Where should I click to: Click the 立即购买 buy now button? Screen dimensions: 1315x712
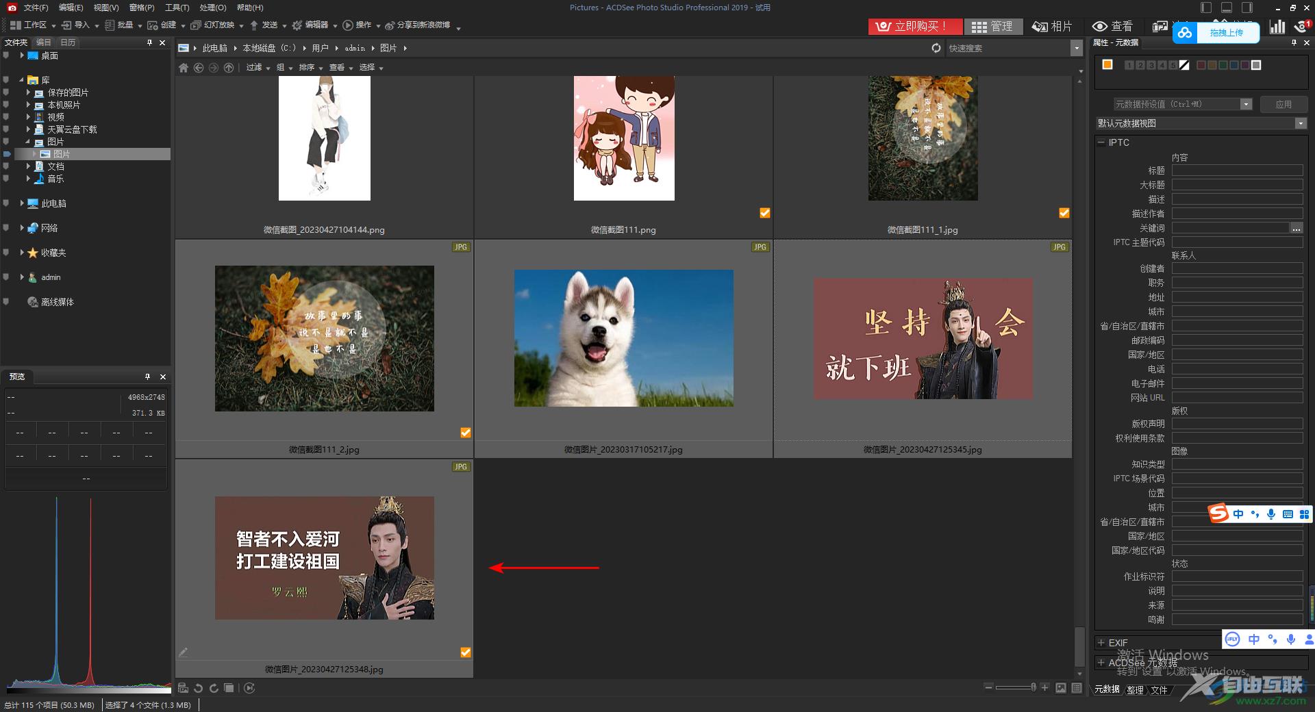coord(915,26)
